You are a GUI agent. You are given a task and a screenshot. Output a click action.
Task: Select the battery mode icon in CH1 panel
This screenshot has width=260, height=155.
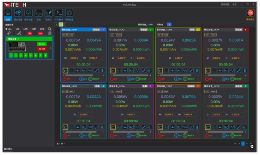tap(102, 70)
